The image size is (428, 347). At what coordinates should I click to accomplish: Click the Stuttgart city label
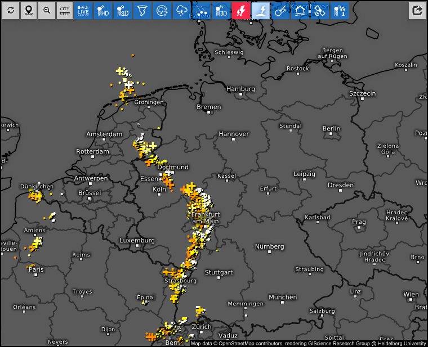[x=219, y=272]
